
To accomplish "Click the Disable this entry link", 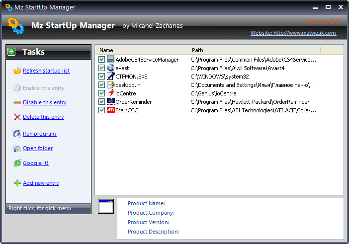I will [x=45, y=102].
